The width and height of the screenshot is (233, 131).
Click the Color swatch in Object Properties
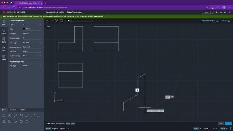[24, 29]
